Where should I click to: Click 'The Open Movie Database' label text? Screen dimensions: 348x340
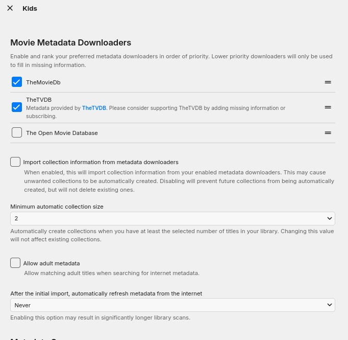[62, 133]
